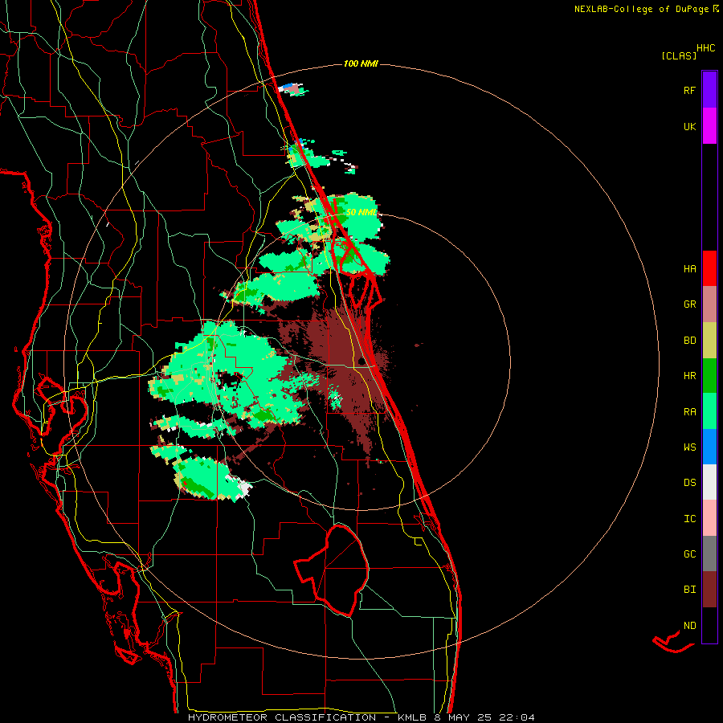This screenshot has height=723, width=723.
Task: Click the small graupel cell on the north coast
Action: (292, 89)
